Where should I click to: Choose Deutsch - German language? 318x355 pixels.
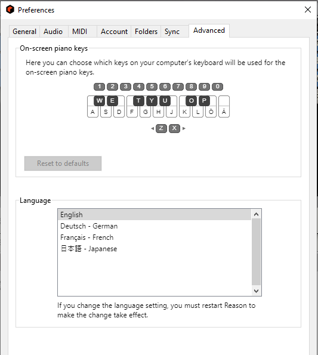155,226
